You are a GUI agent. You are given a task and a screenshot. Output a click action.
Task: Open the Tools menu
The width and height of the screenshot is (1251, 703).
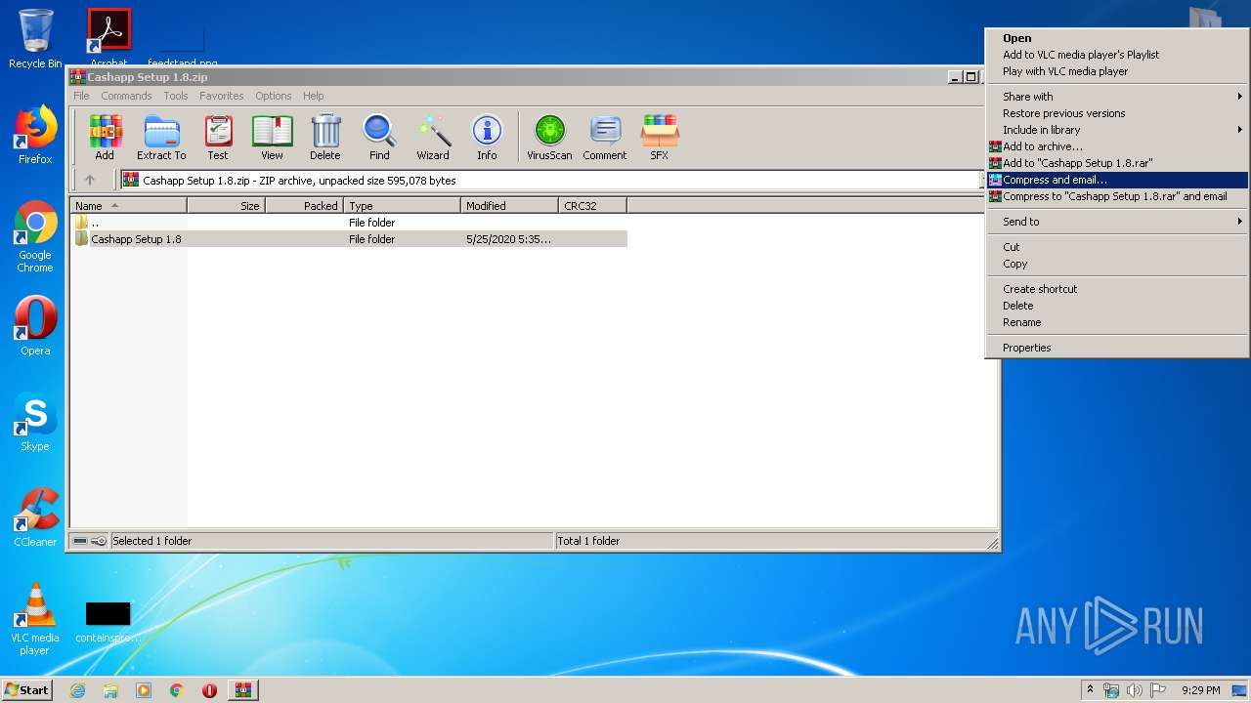point(176,96)
